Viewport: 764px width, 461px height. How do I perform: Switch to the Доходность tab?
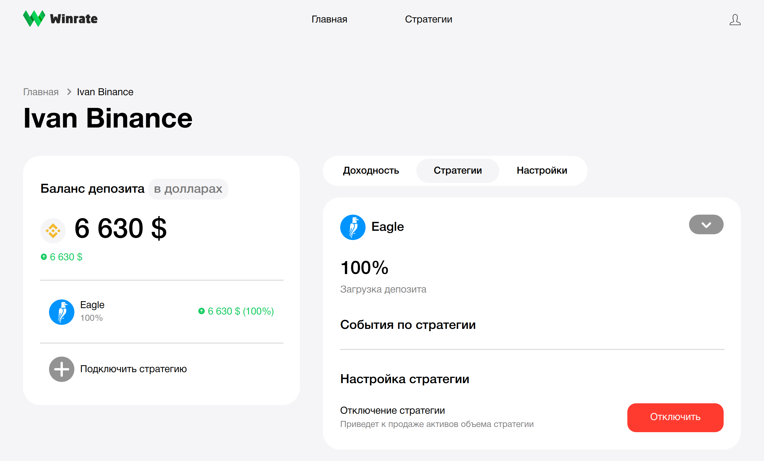pos(371,170)
